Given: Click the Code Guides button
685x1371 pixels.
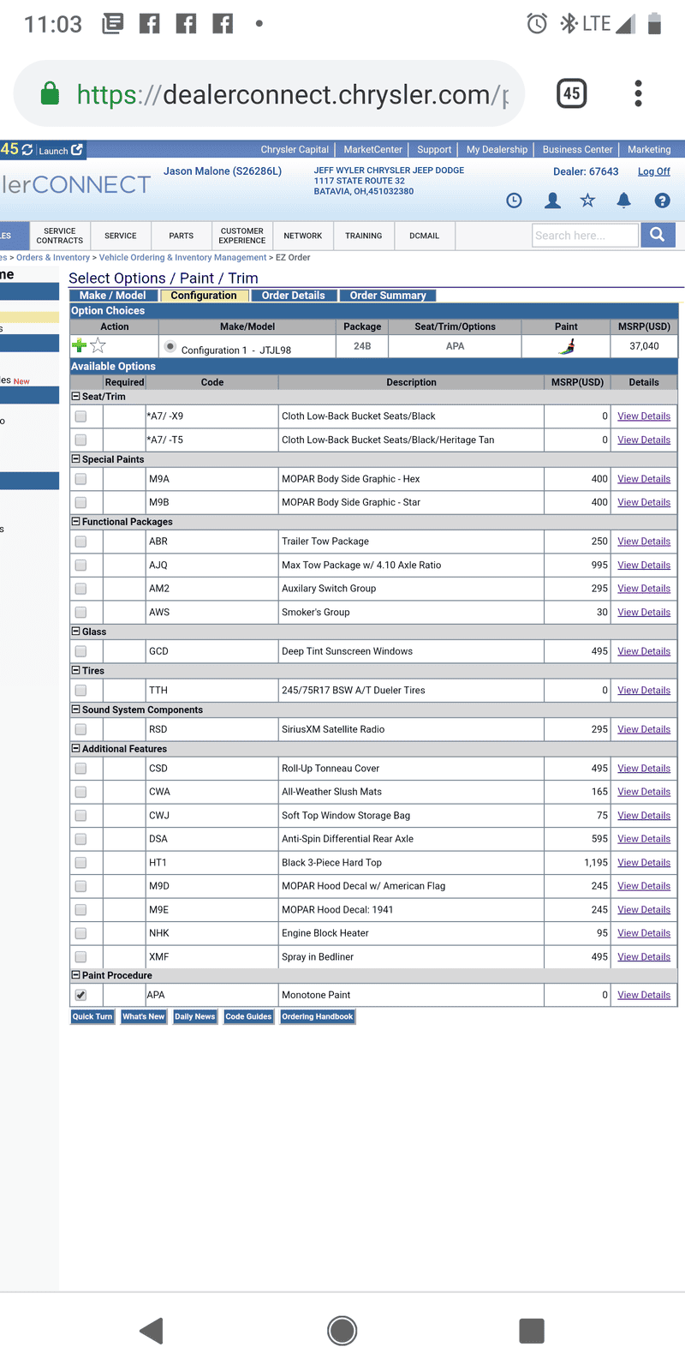Looking at the screenshot, I should [248, 1017].
